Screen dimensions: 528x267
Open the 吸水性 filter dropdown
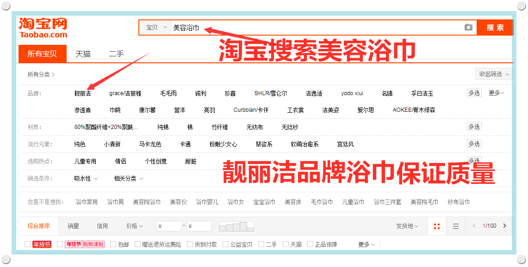86,179
